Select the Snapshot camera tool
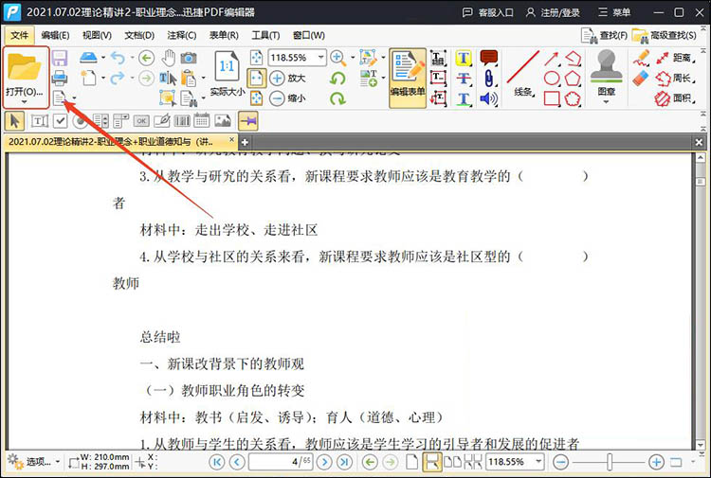This screenshot has height=478, width=711. coord(189,58)
